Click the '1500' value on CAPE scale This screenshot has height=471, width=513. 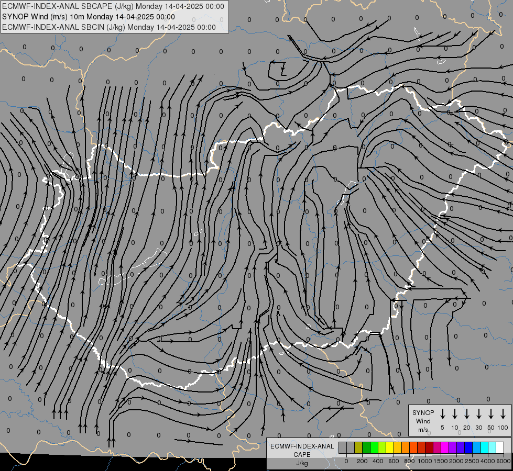point(441,461)
